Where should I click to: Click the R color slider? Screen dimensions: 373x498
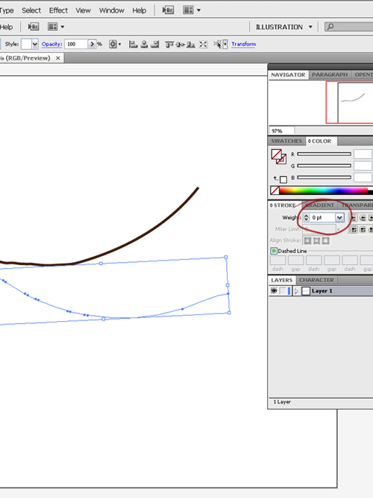tap(324, 154)
